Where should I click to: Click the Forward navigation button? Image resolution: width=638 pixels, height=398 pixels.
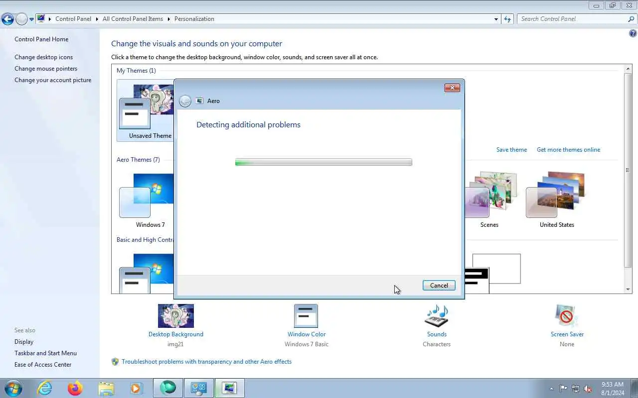pos(21,19)
